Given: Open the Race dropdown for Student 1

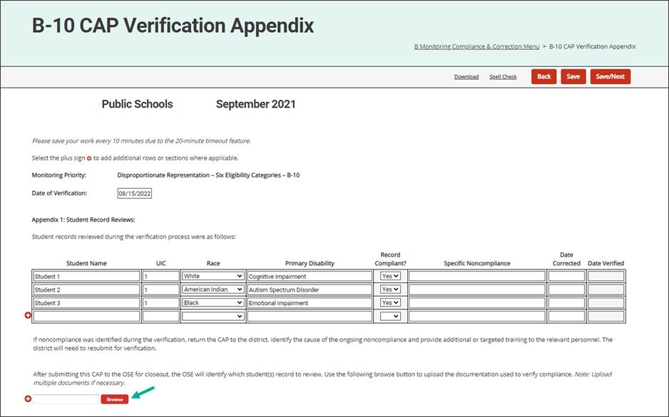Looking at the screenshot, I should coord(213,277).
